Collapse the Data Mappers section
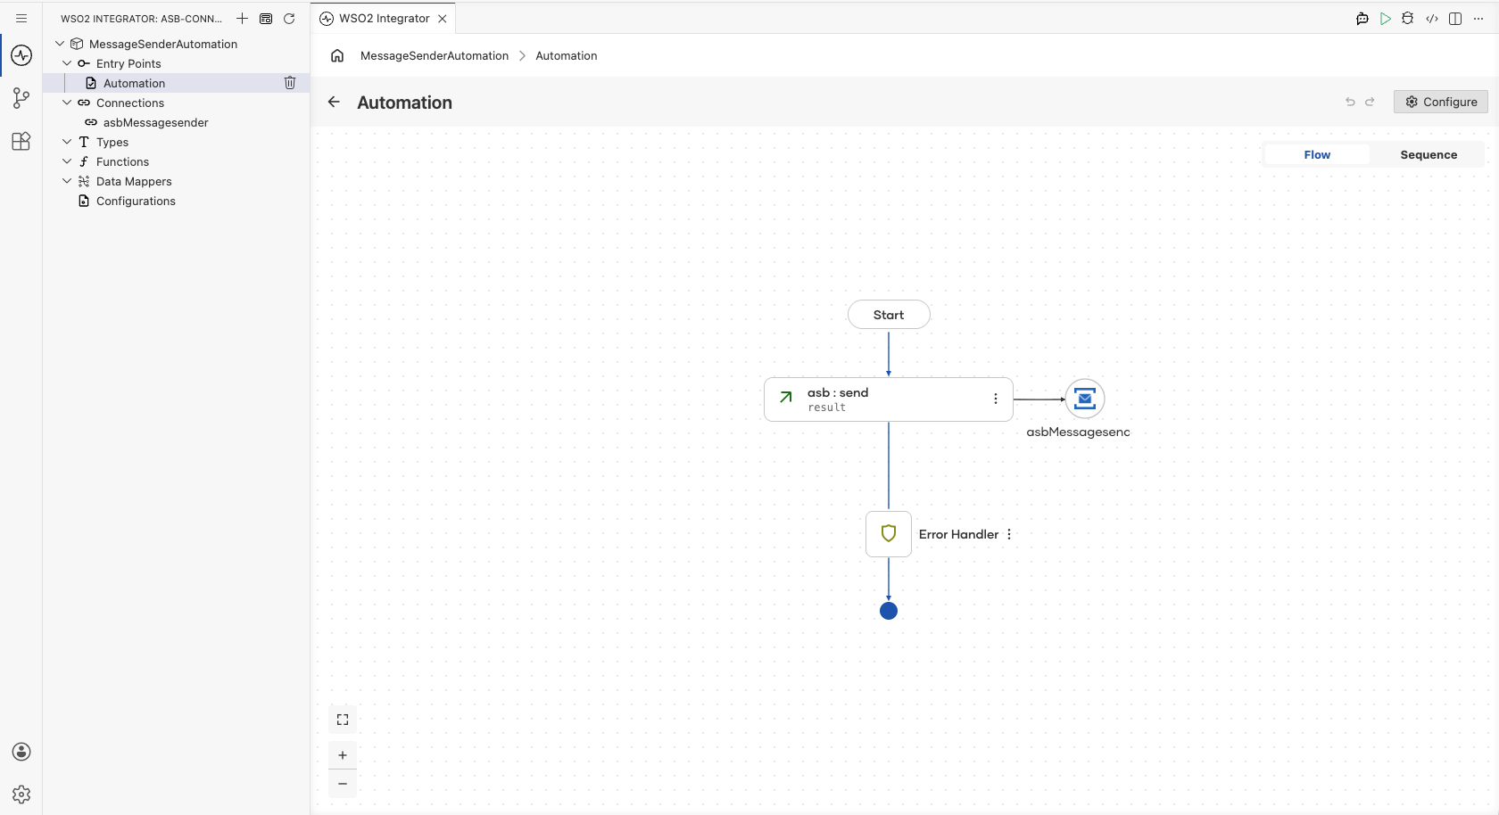The height and width of the screenshot is (815, 1499). 67,181
